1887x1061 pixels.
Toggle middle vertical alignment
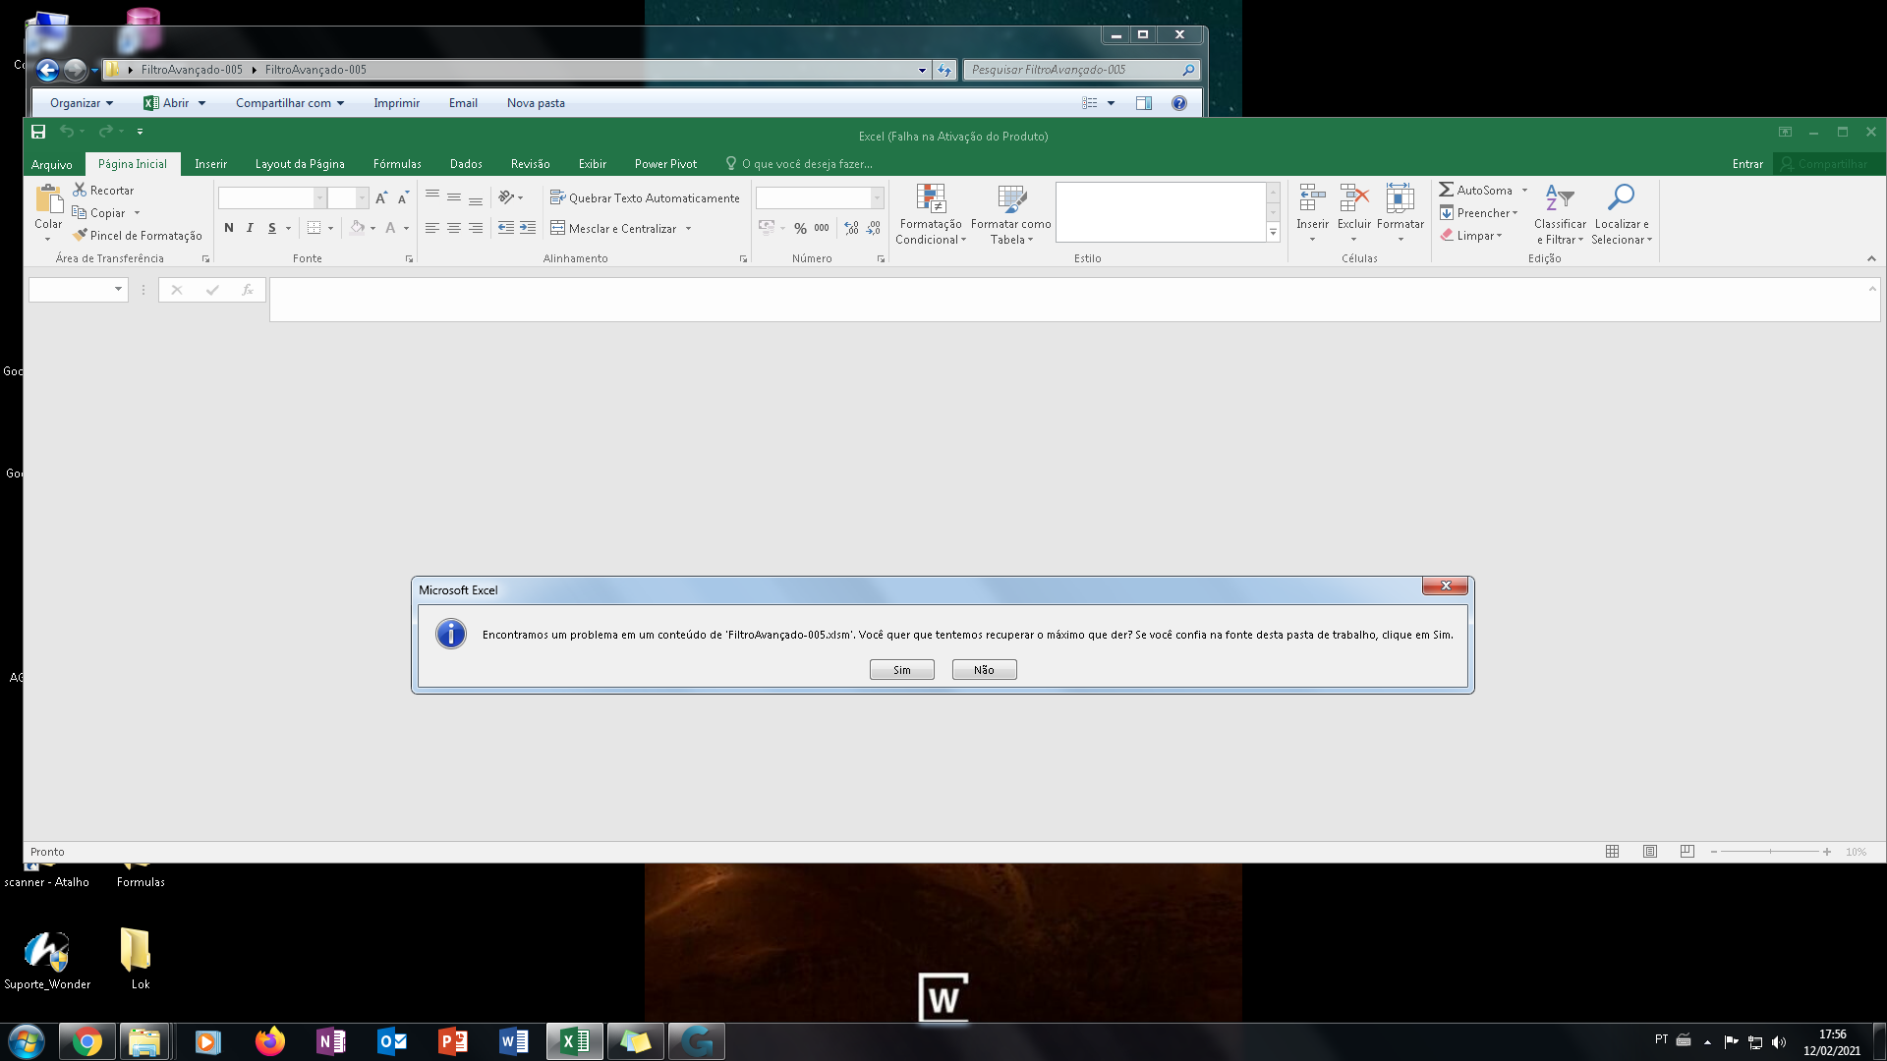[x=453, y=197]
